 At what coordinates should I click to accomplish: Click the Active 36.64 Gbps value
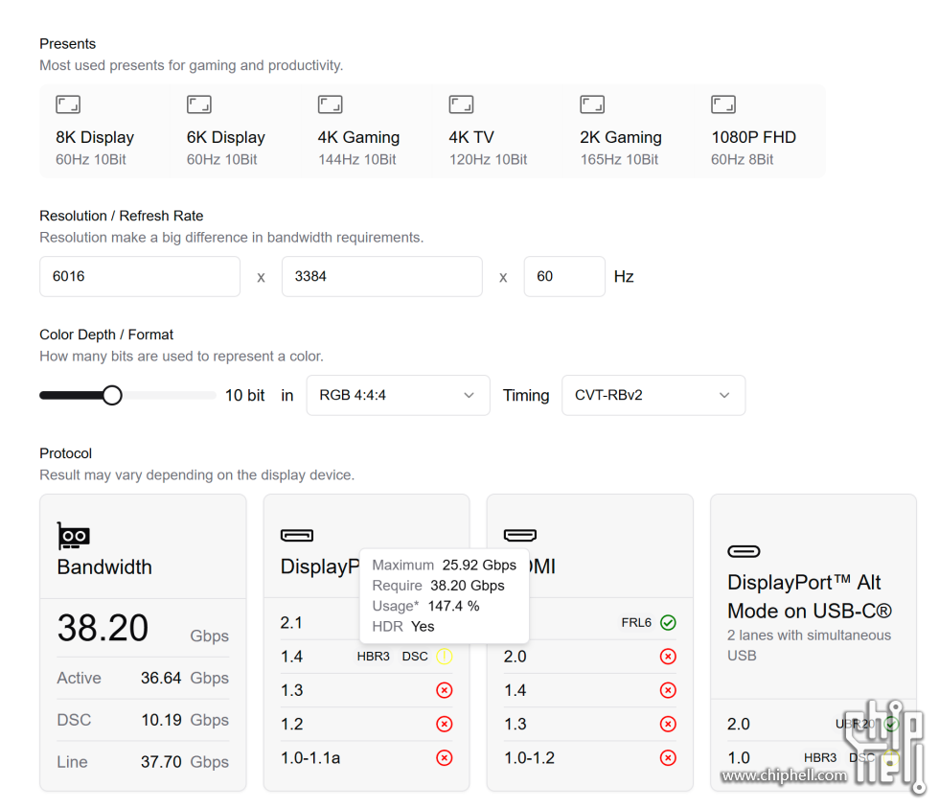[161, 678]
